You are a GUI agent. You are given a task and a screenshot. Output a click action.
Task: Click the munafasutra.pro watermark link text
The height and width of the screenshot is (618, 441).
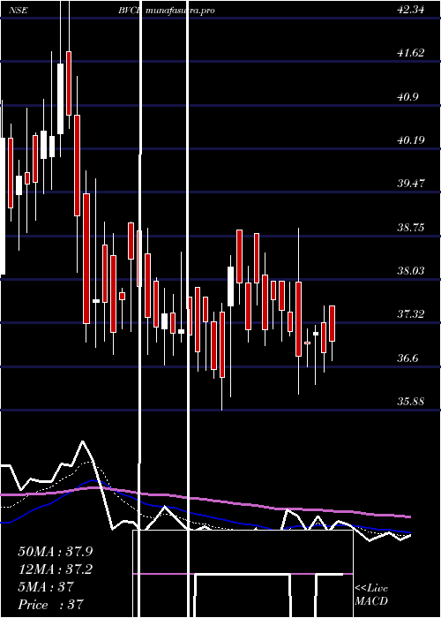click(x=180, y=11)
